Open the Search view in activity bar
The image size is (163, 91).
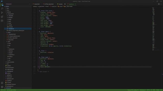pos(2,9)
